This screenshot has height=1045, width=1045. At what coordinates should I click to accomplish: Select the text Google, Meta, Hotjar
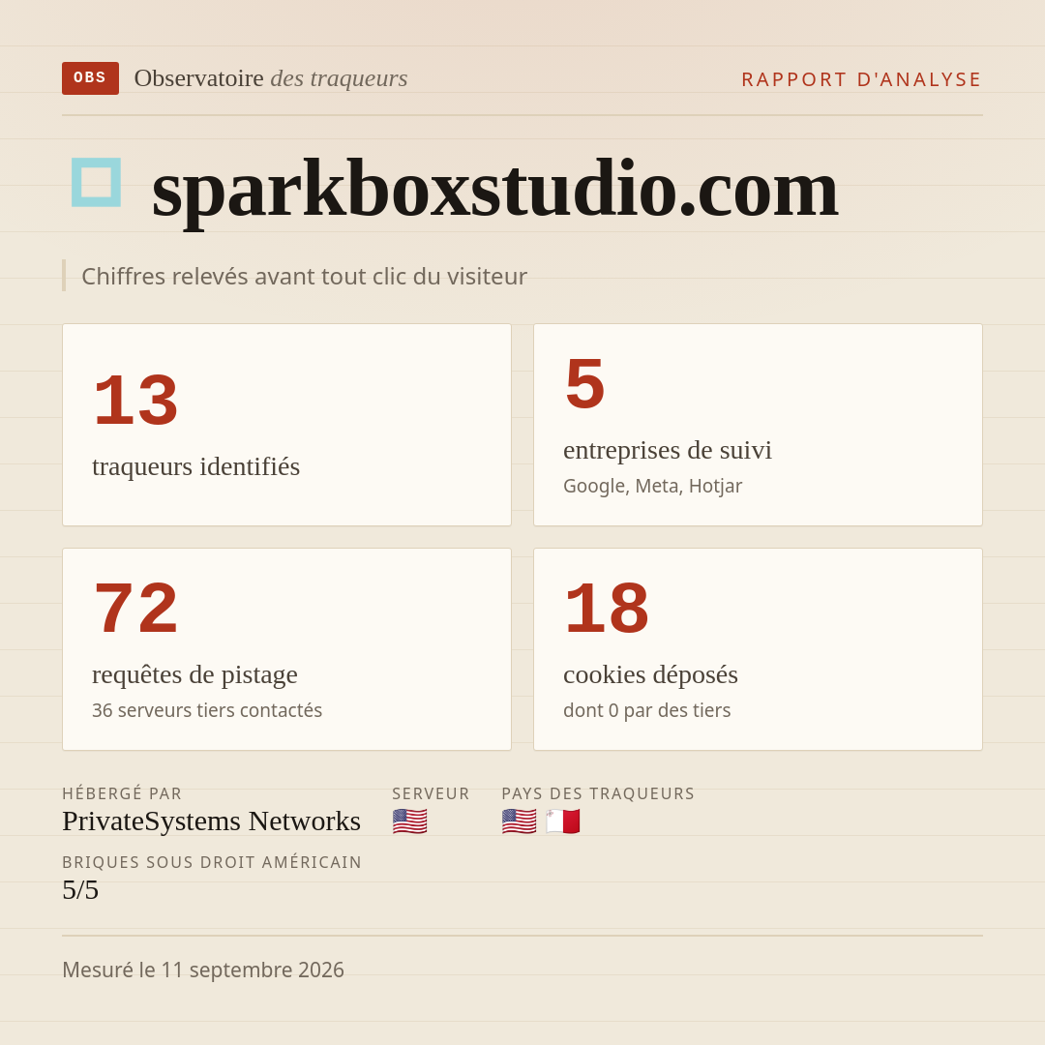click(652, 486)
